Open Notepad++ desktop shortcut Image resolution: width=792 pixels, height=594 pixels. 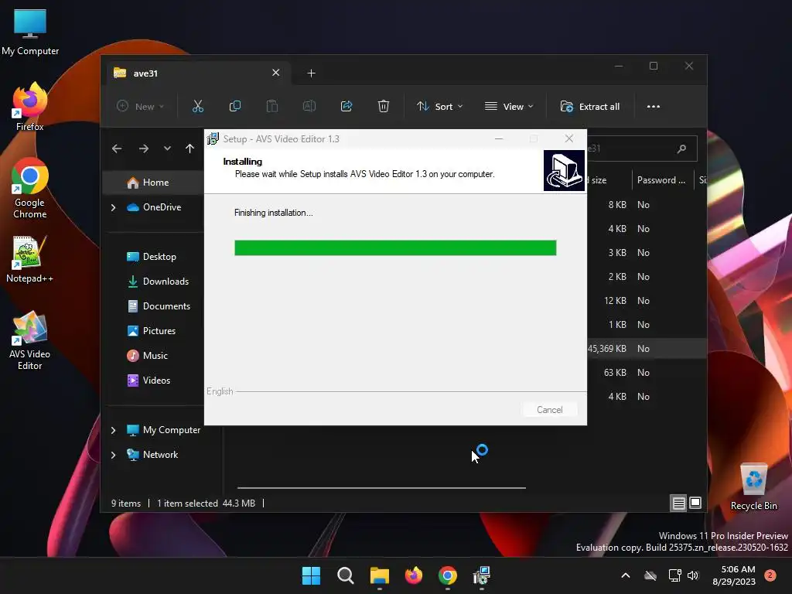tap(30, 260)
